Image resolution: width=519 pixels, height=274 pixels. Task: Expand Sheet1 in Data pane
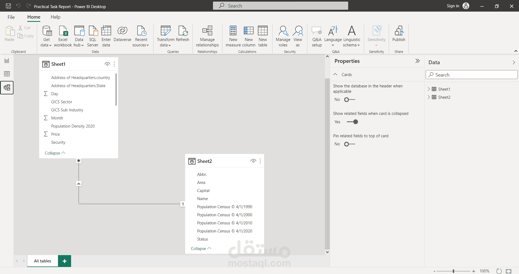(429, 89)
